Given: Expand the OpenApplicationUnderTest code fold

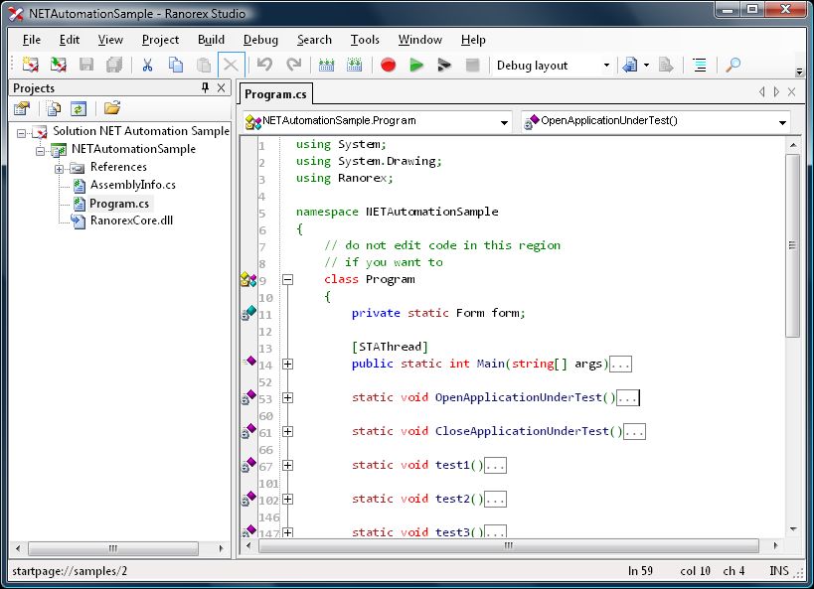Looking at the screenshot, I should click(x=287, y=398).
